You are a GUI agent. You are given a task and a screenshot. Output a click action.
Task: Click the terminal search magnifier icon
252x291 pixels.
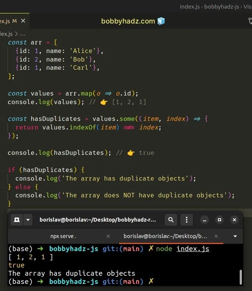pos(171,220)
